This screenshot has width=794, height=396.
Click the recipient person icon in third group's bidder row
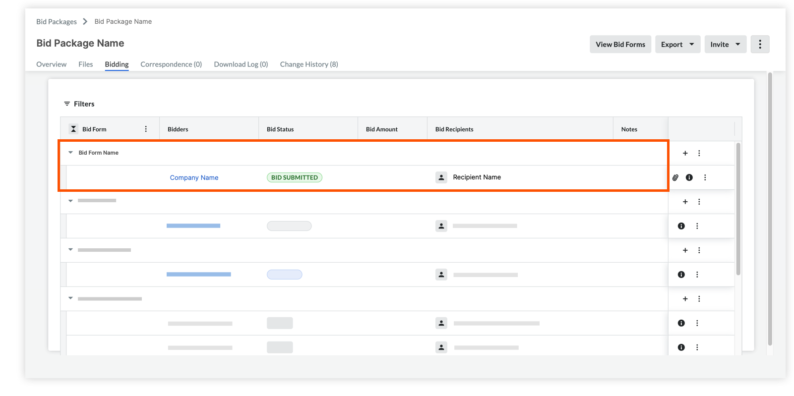(441, 275)
